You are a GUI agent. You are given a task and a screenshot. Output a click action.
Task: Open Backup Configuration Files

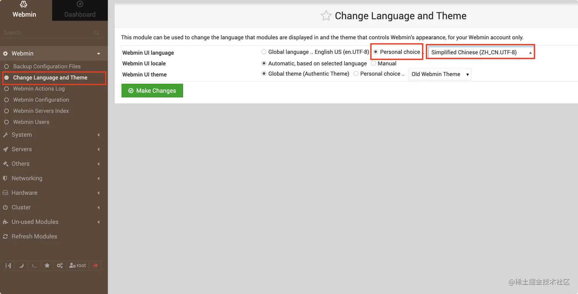[47, 66]
